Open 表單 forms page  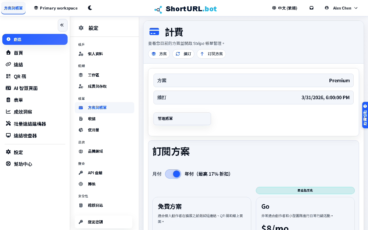35,100
